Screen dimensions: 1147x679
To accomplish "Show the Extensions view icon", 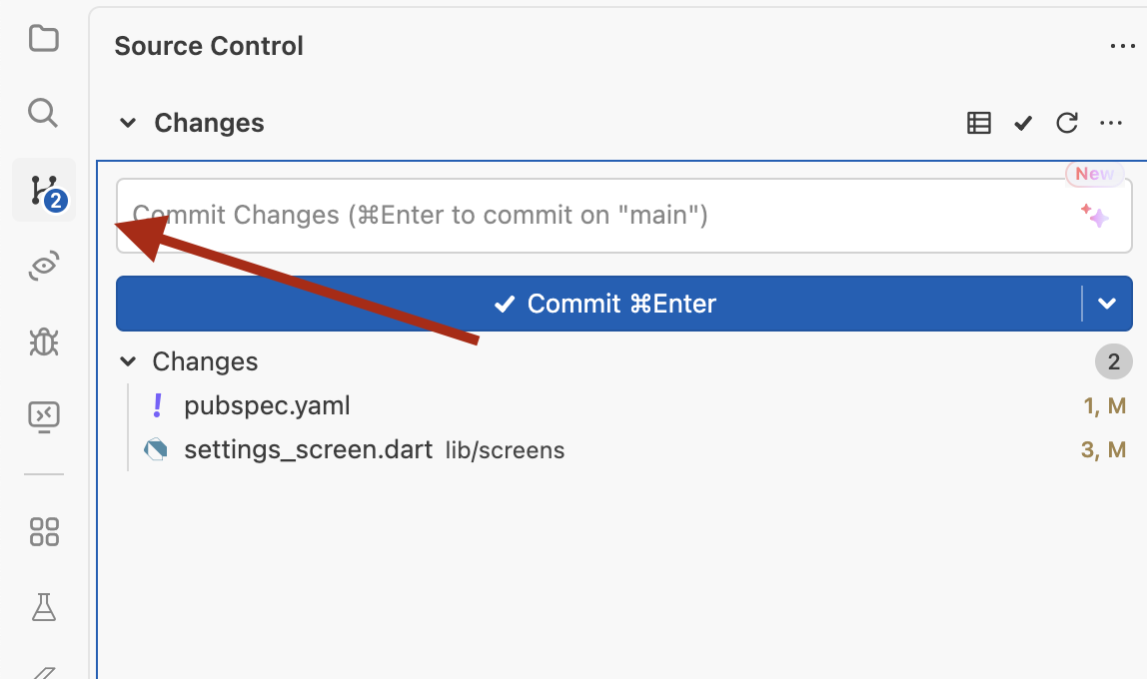I will point(44,531).
